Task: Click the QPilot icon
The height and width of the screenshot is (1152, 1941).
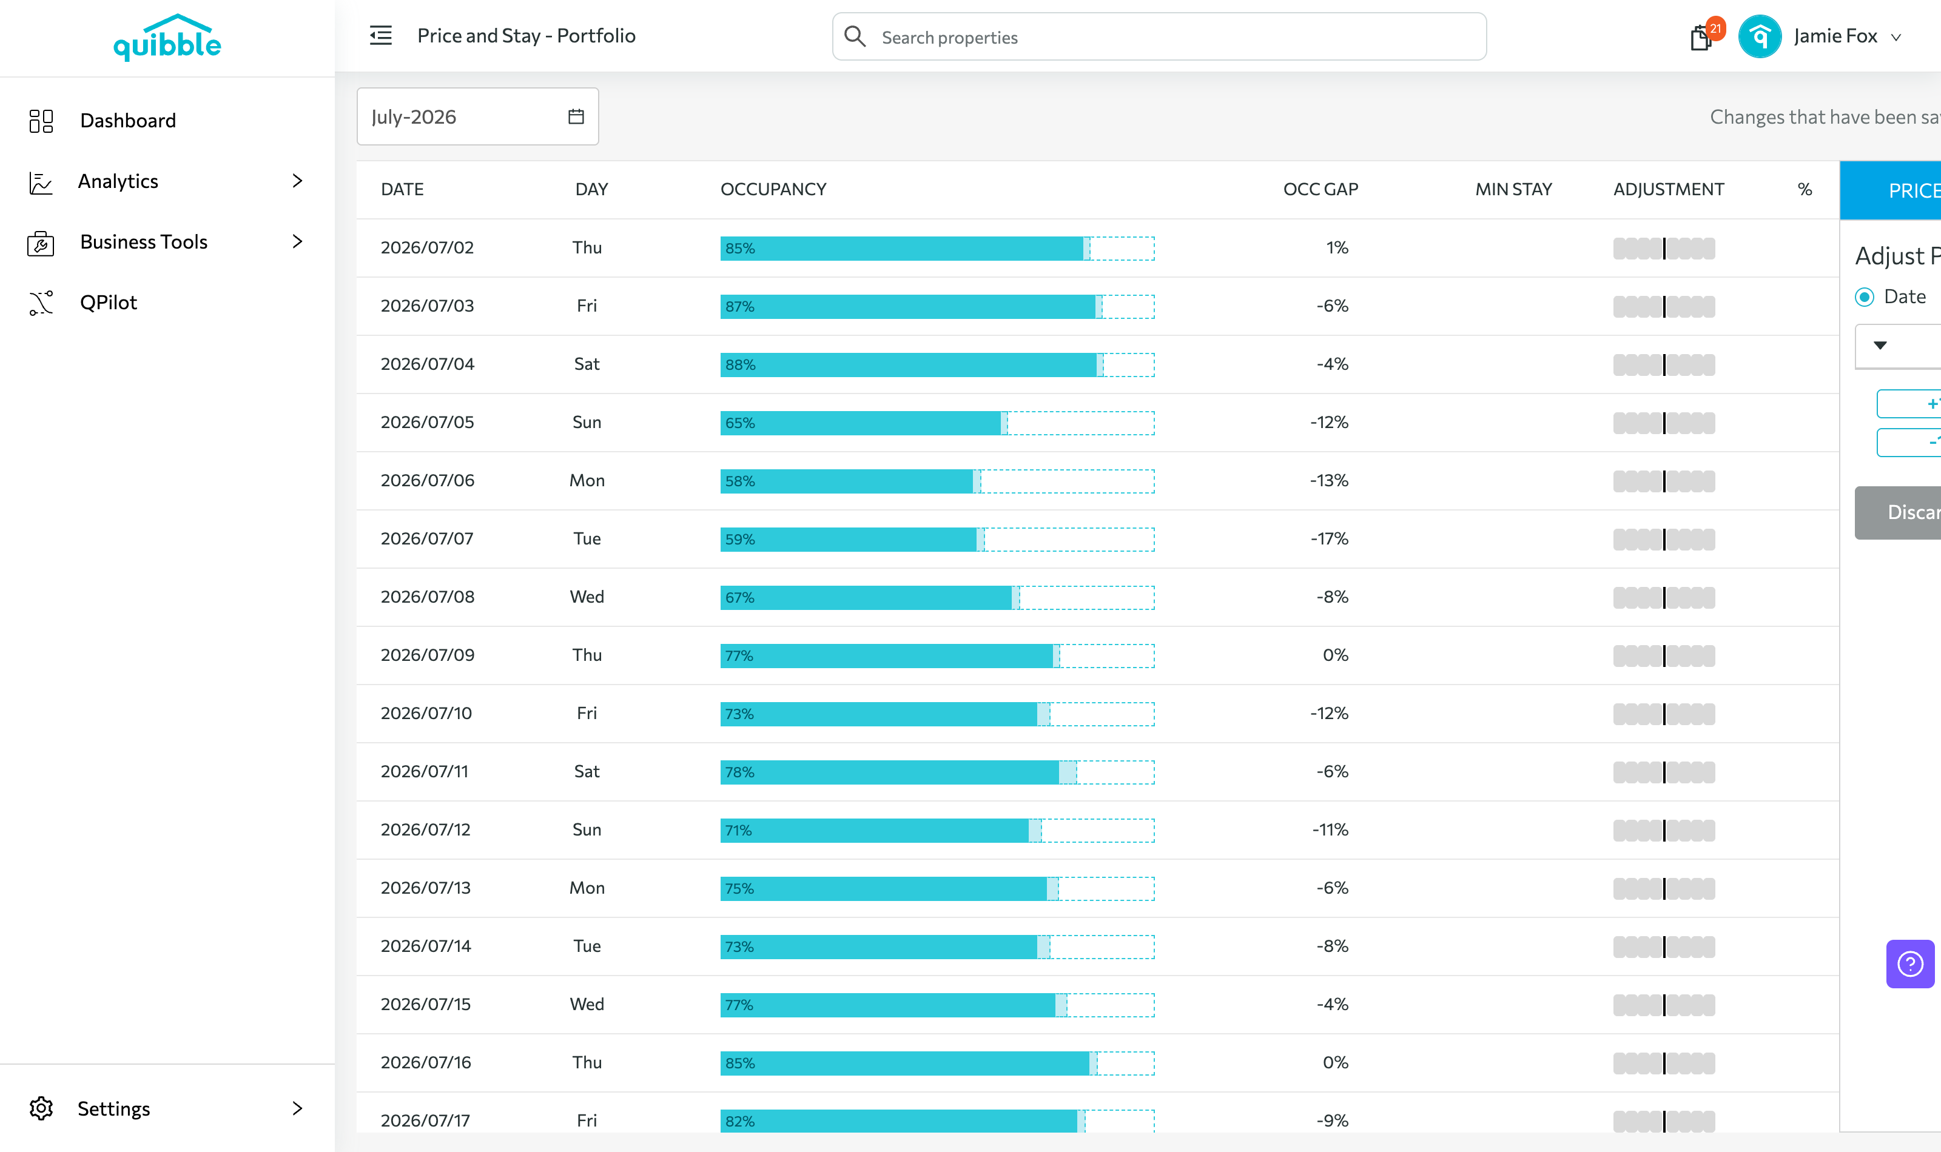Action: coord(41,303)
